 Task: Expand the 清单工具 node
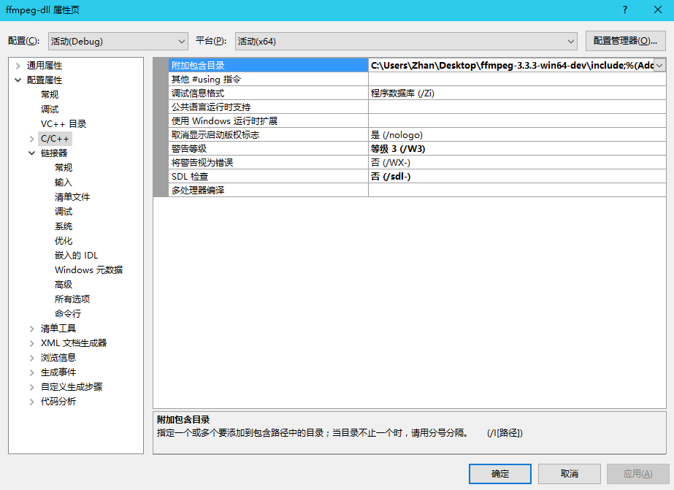pos(32,329)
